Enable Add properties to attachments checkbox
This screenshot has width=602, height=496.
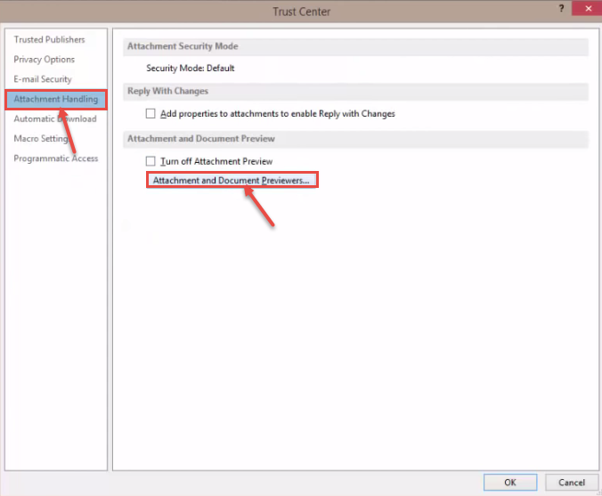coord(150,114)
